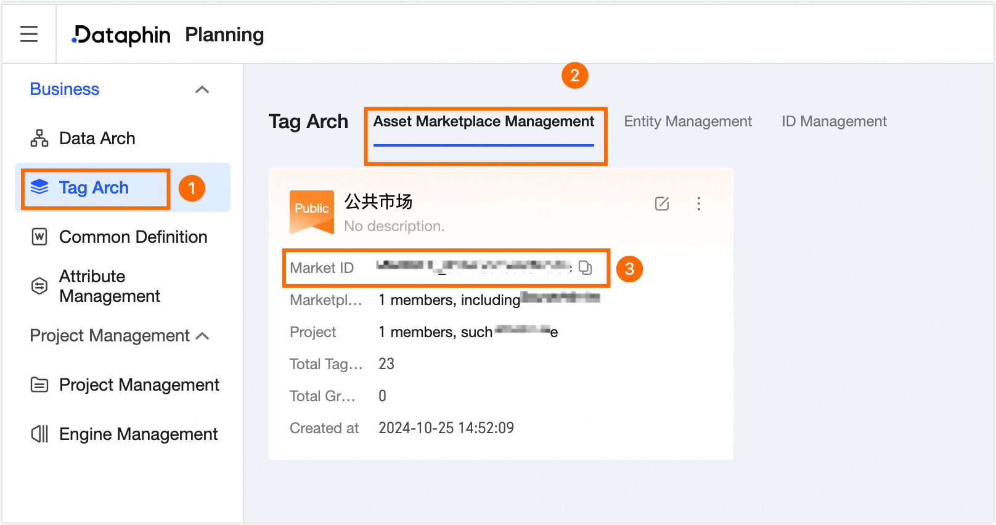This screenshot has height=525, width=996.
Task: Click the No description text
Action: [x=394, y=226]
